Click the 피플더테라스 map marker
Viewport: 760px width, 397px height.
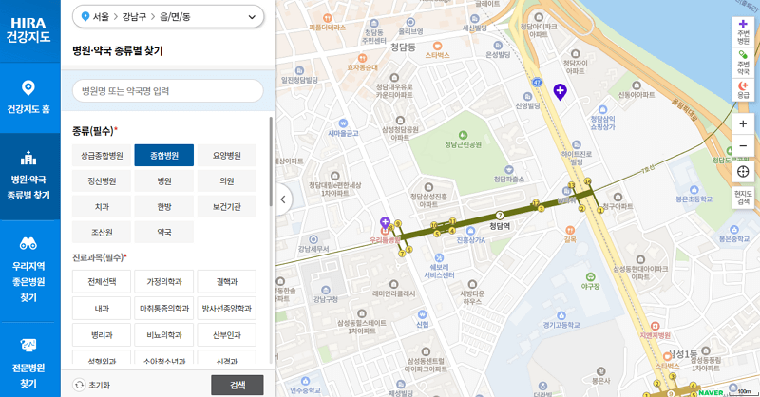[x=327, y=18]
